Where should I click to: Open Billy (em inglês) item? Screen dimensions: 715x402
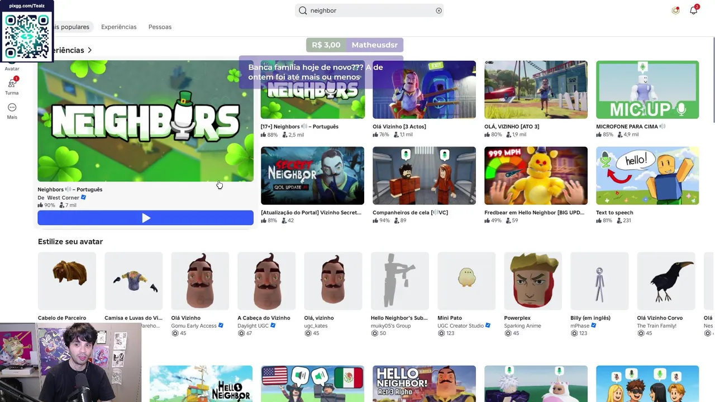coord(599,281)
